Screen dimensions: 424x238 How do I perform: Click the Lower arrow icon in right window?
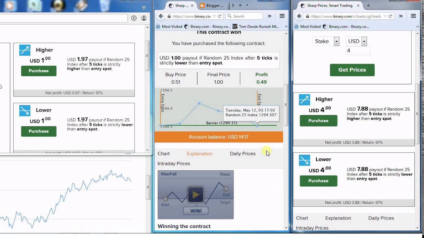(x=304, y=160)
